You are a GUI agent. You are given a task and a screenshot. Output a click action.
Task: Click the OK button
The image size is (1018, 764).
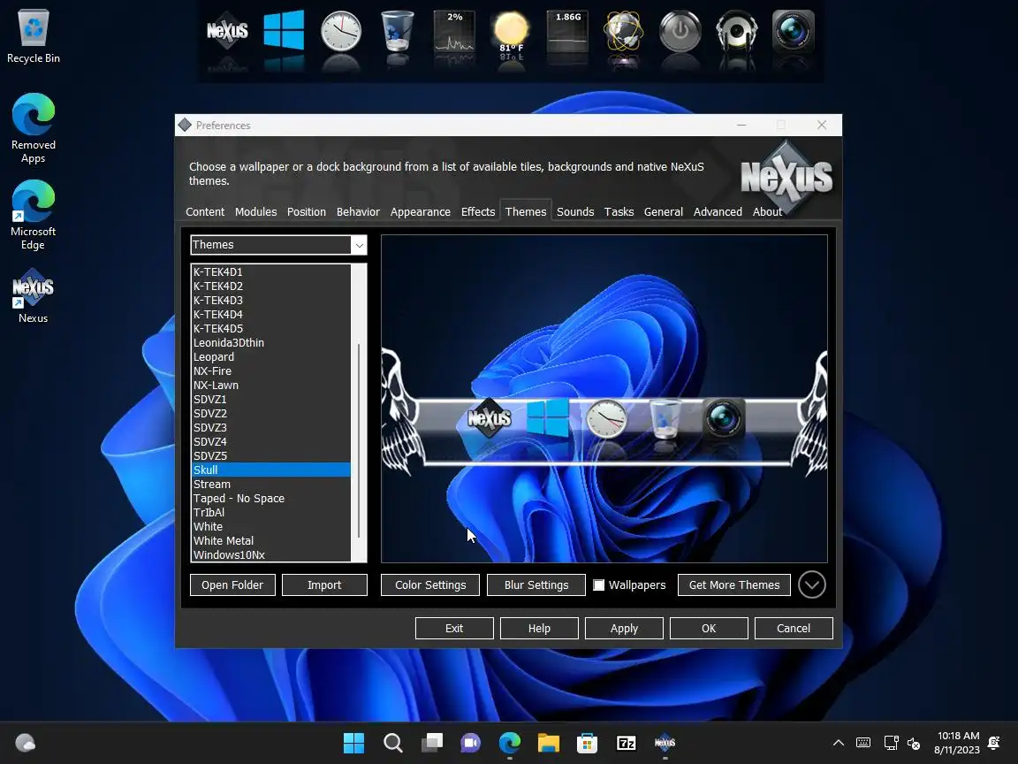[x=709, y=628]
